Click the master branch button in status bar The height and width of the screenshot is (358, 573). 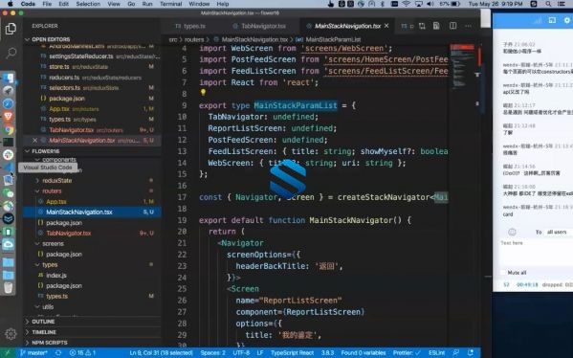(x=33, y=353)
